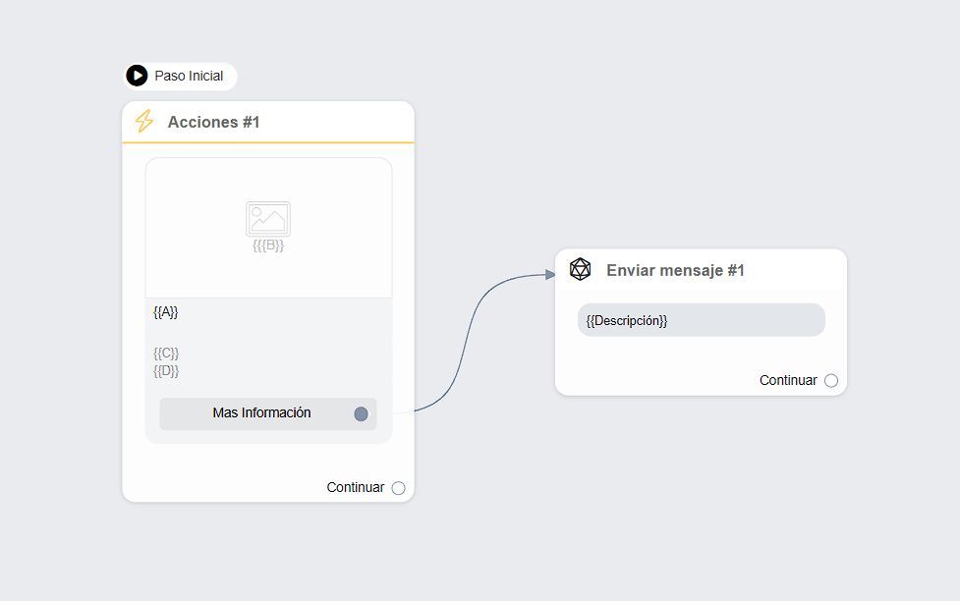Select the Paso Inicial label
960x601 pixels.
(189, 76)
